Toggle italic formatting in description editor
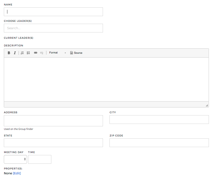 pos(15,53)
